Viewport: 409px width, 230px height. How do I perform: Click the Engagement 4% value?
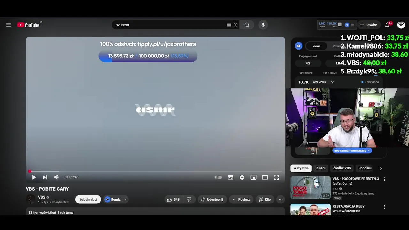(308, 63)
